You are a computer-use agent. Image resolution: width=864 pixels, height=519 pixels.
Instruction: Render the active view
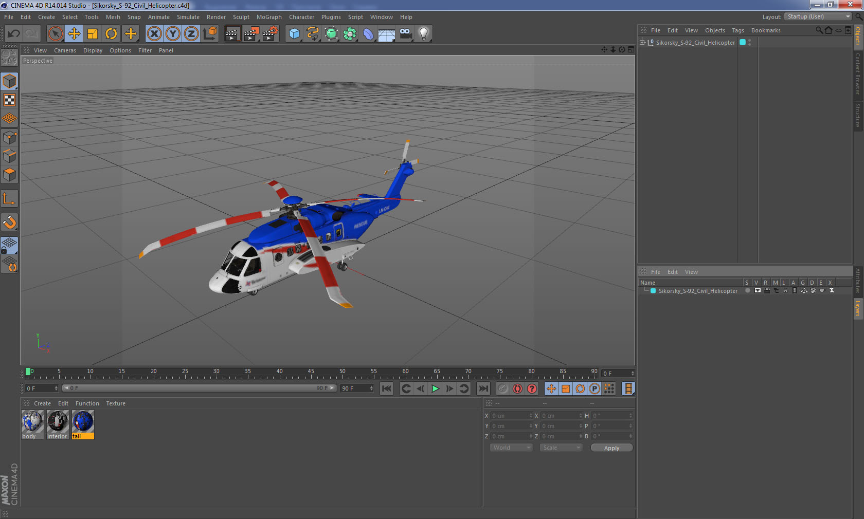(x=232, y=34)
